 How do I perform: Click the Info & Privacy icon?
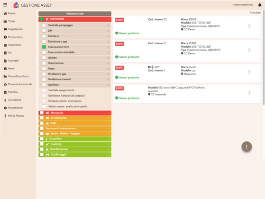[5, 116]
